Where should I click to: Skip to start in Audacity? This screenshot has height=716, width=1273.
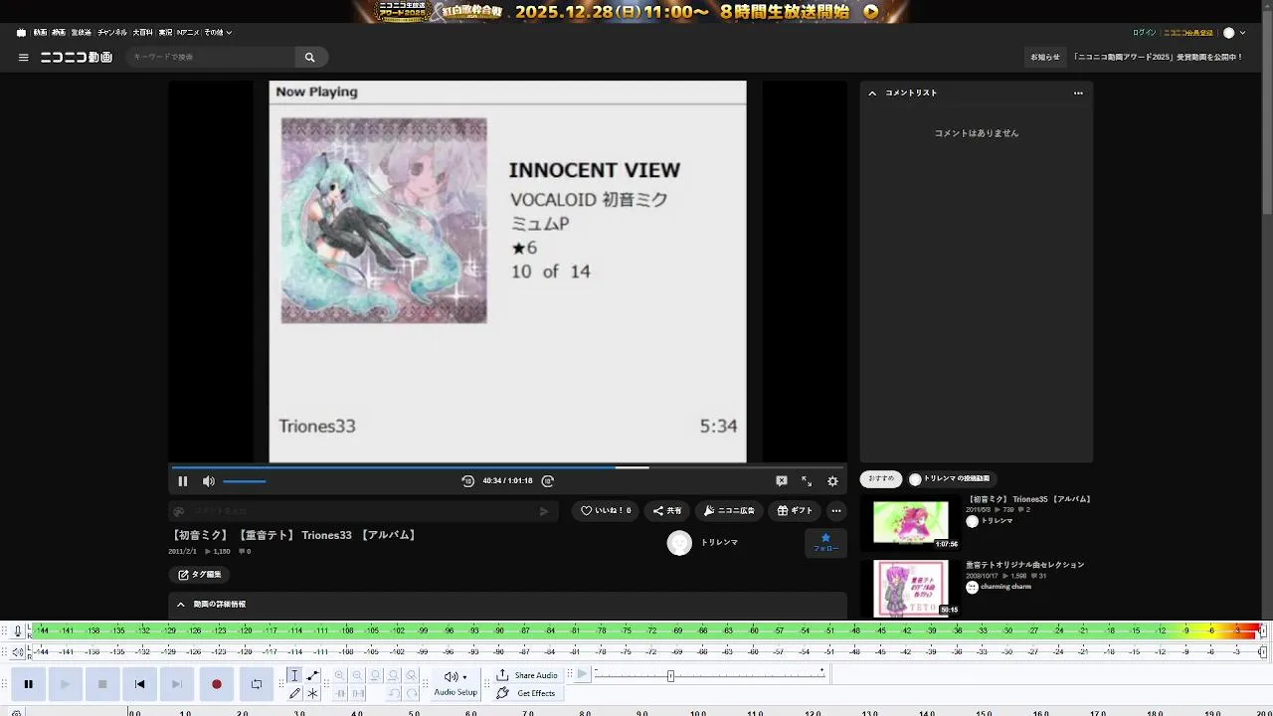139,684
